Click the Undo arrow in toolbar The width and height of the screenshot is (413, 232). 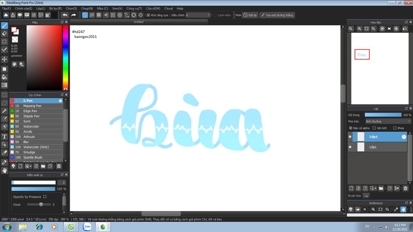coord(65,15)
